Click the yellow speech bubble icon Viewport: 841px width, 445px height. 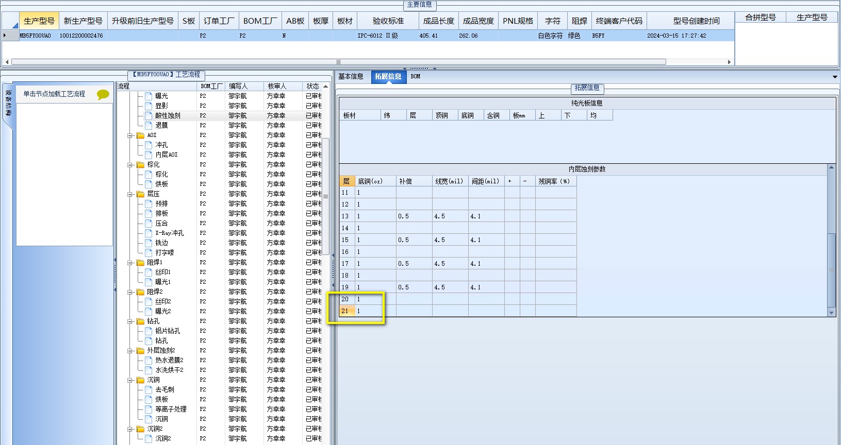[103, 94]
